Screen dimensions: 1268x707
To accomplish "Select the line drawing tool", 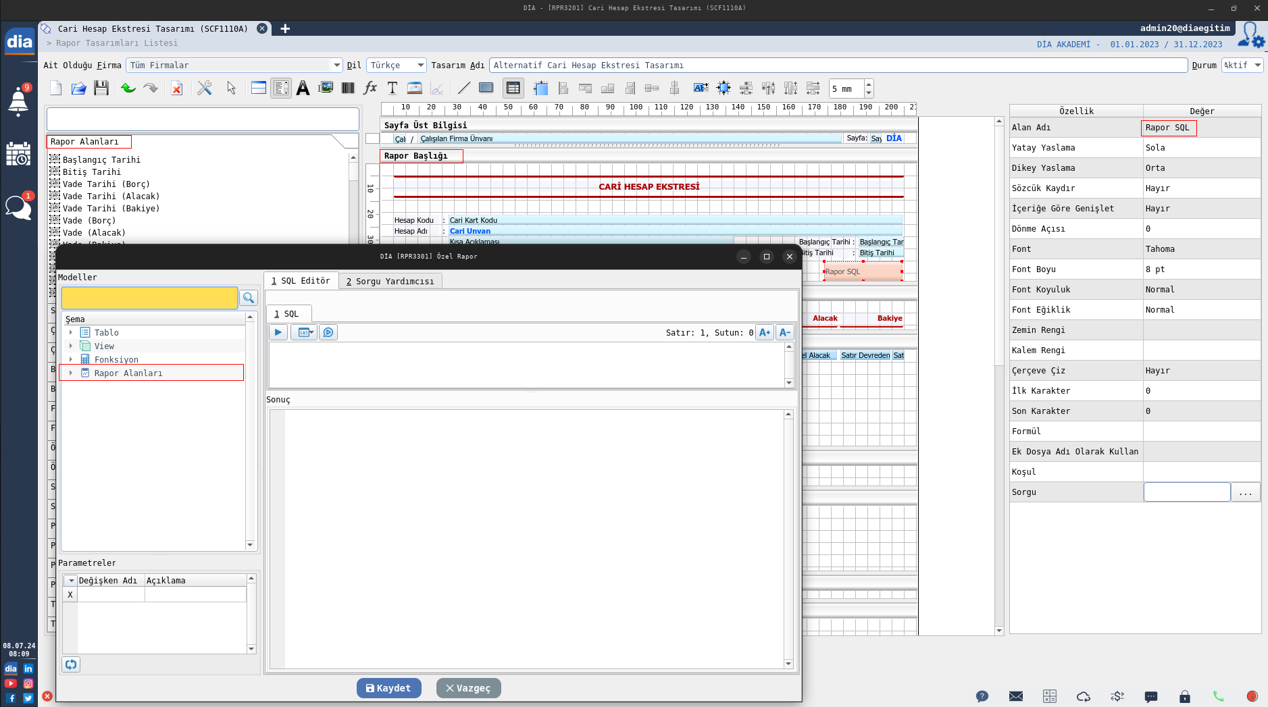I will click(x=463, y=88).
